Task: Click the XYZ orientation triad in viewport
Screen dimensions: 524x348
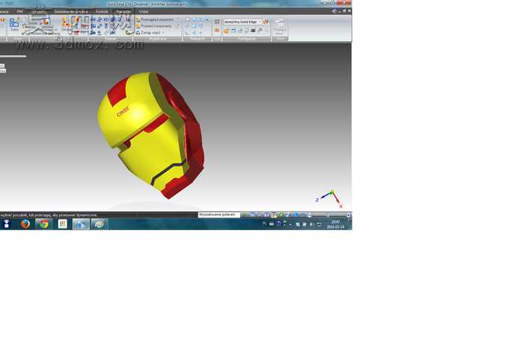Action: click(x=329, y=199)
